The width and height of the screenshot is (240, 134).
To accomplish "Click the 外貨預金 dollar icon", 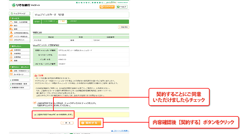I will tap(11, 53).
